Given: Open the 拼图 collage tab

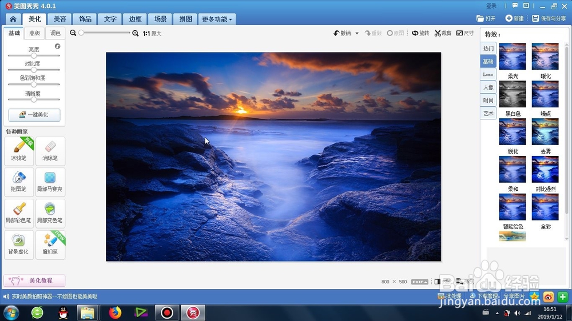Looking at the screenshot, I should point(185,19).
